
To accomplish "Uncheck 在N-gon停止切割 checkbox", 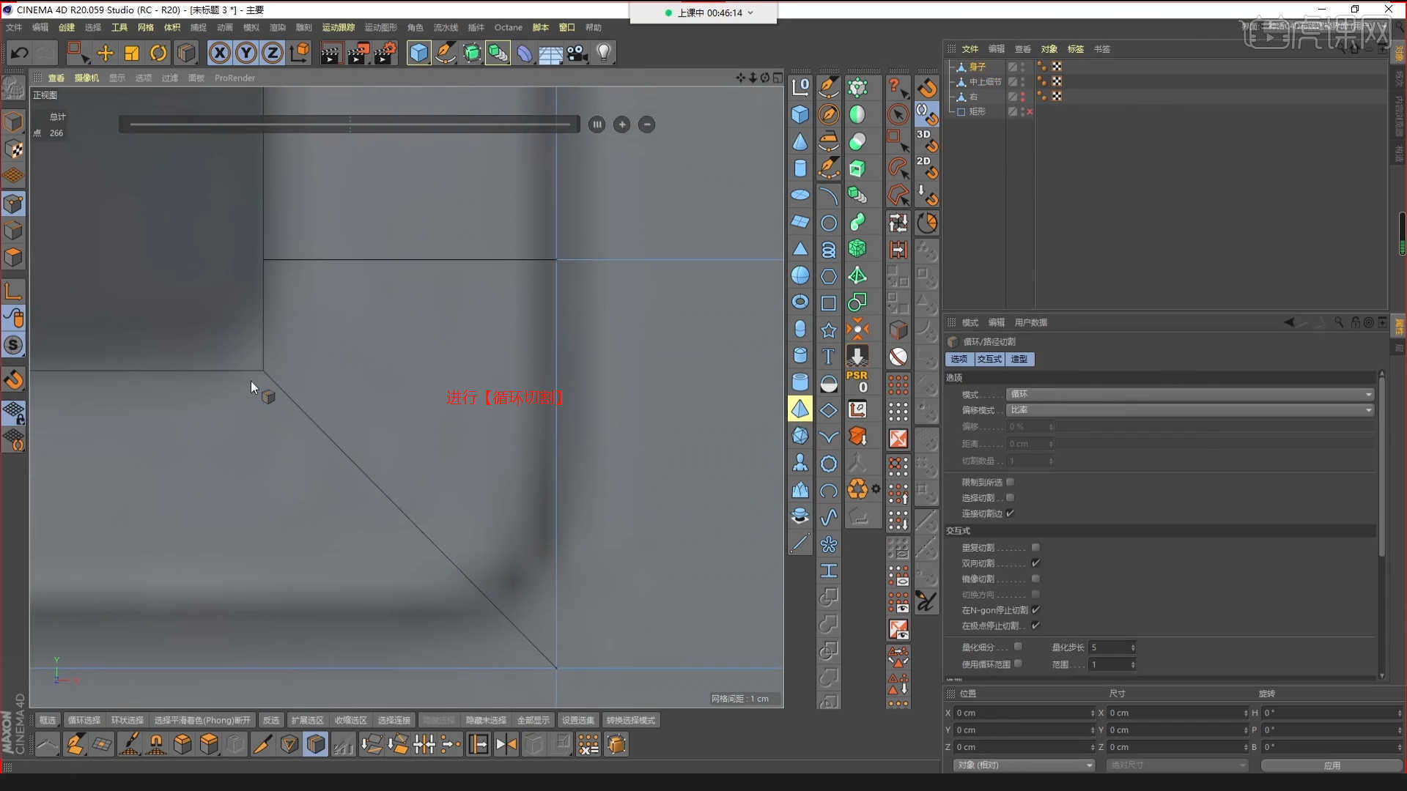I will (x=1035, y=610).
